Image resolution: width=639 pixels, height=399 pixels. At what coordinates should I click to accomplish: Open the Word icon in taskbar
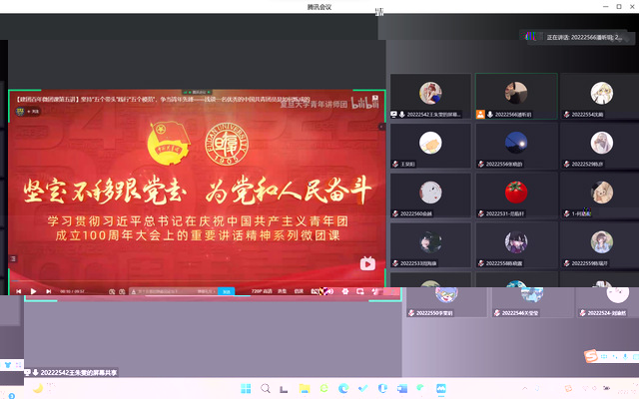[x=401, y=388]
